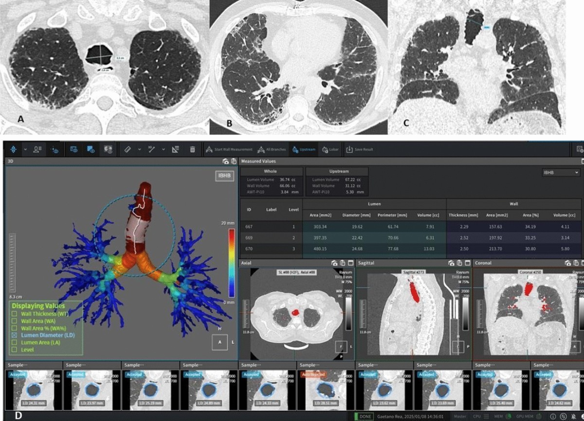Select the Lobar mode in toolbar
The height and width of the screenshot is (421, 584).
click(330, 150)
